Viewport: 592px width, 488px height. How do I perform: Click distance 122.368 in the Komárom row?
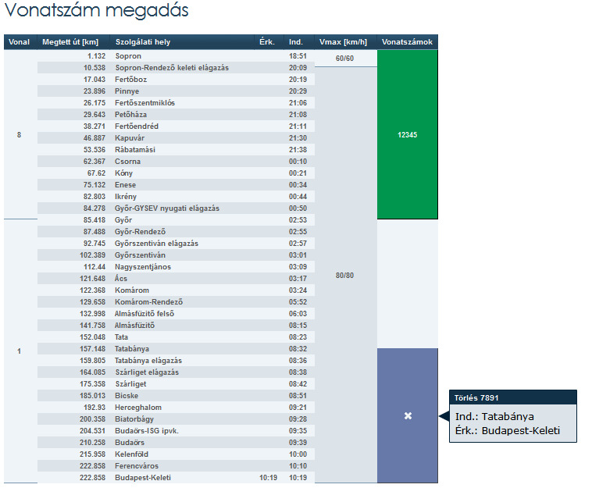click(92, 290)
